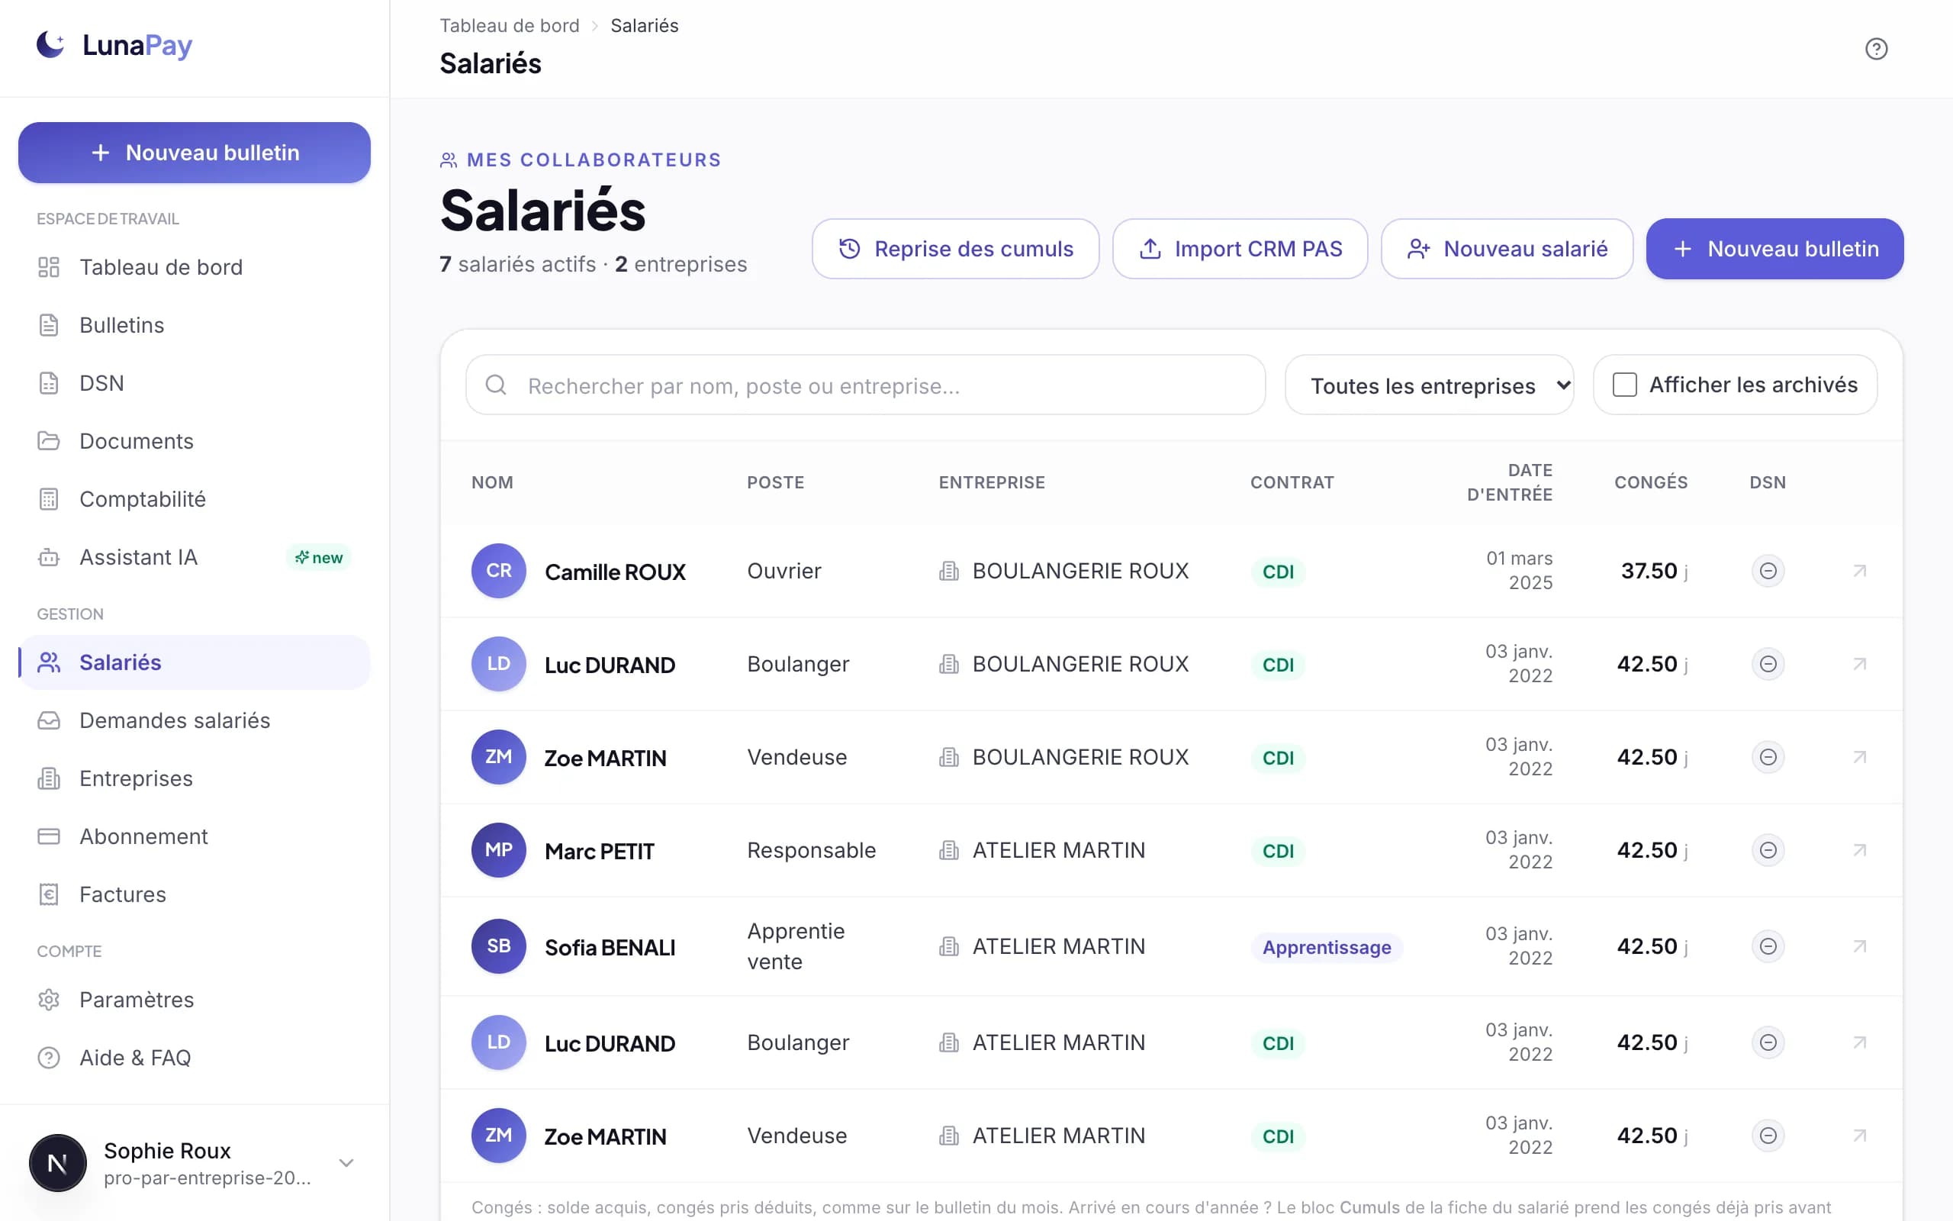1953x1221 pixels.
Task: Open DSN status icon for Camille ROUX
Action: [x=1768, y=571]
